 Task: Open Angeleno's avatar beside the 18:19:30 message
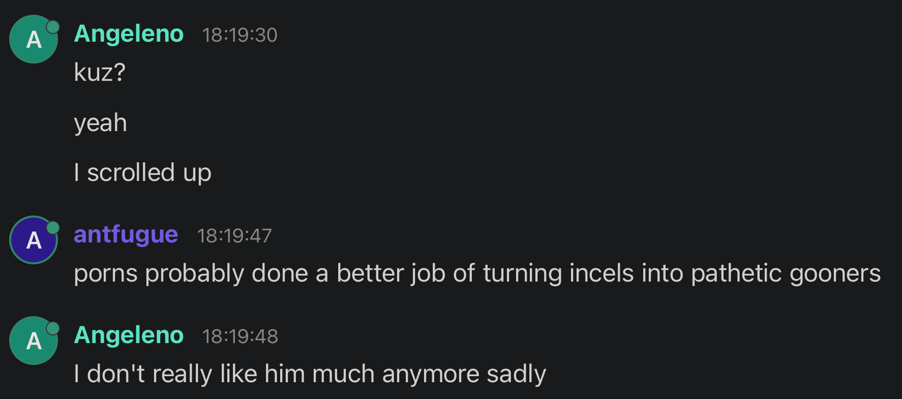coord(33,40)
